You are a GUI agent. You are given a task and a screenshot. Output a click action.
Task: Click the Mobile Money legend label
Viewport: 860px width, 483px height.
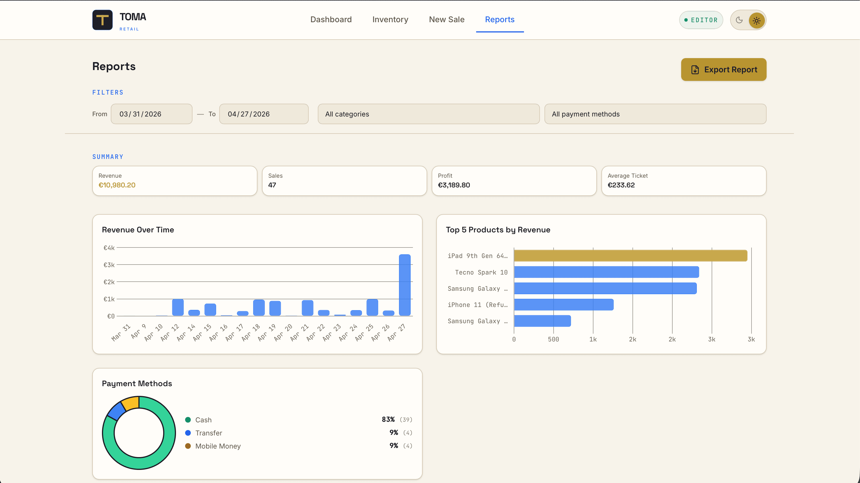(x=218, y=446)
